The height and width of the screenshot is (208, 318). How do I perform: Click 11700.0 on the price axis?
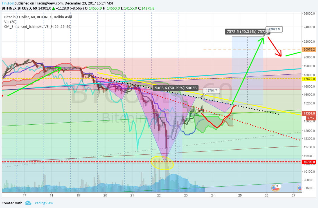pos(309,147)
